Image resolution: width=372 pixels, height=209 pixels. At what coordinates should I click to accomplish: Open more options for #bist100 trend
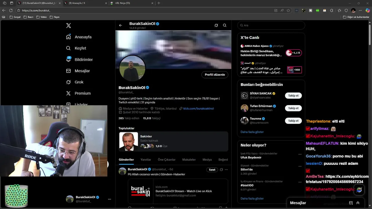pyautogui.click(x=300, y=182)
